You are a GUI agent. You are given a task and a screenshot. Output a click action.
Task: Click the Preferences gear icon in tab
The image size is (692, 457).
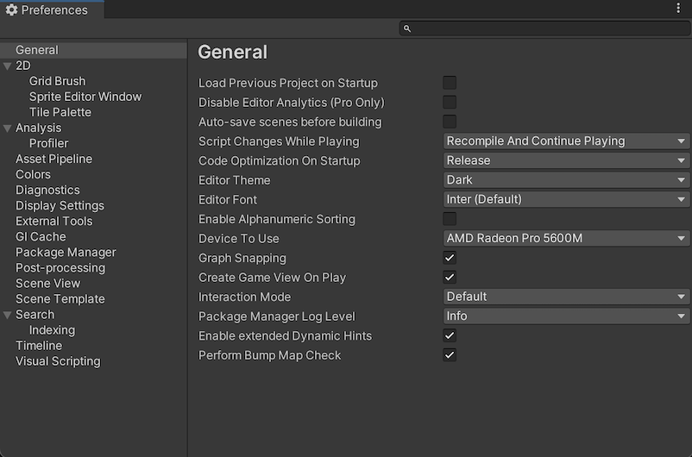point(11,10)
